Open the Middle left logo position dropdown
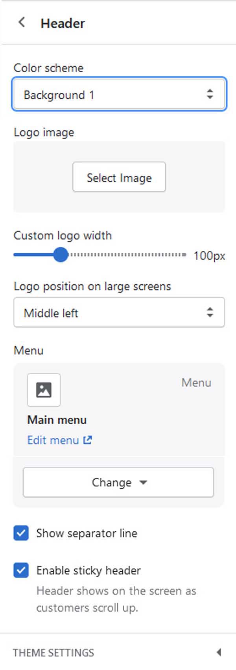The width and height of the screenshot is (236, 670). pos(119,312)
